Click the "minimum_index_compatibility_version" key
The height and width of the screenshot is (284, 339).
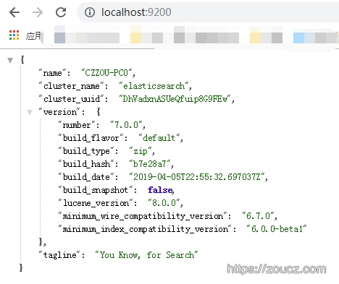145,229
